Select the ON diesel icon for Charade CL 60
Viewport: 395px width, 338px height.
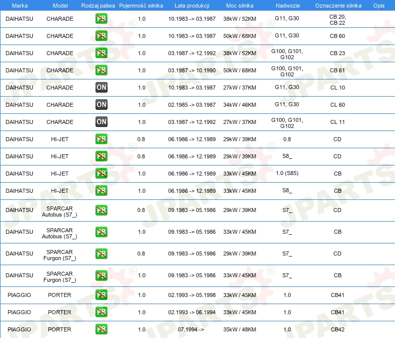click(x=101, y=105)
